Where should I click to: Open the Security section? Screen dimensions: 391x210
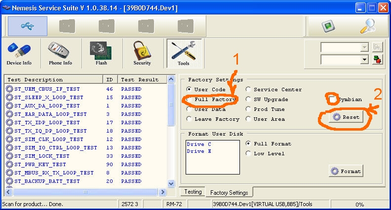tap(142, 53)
